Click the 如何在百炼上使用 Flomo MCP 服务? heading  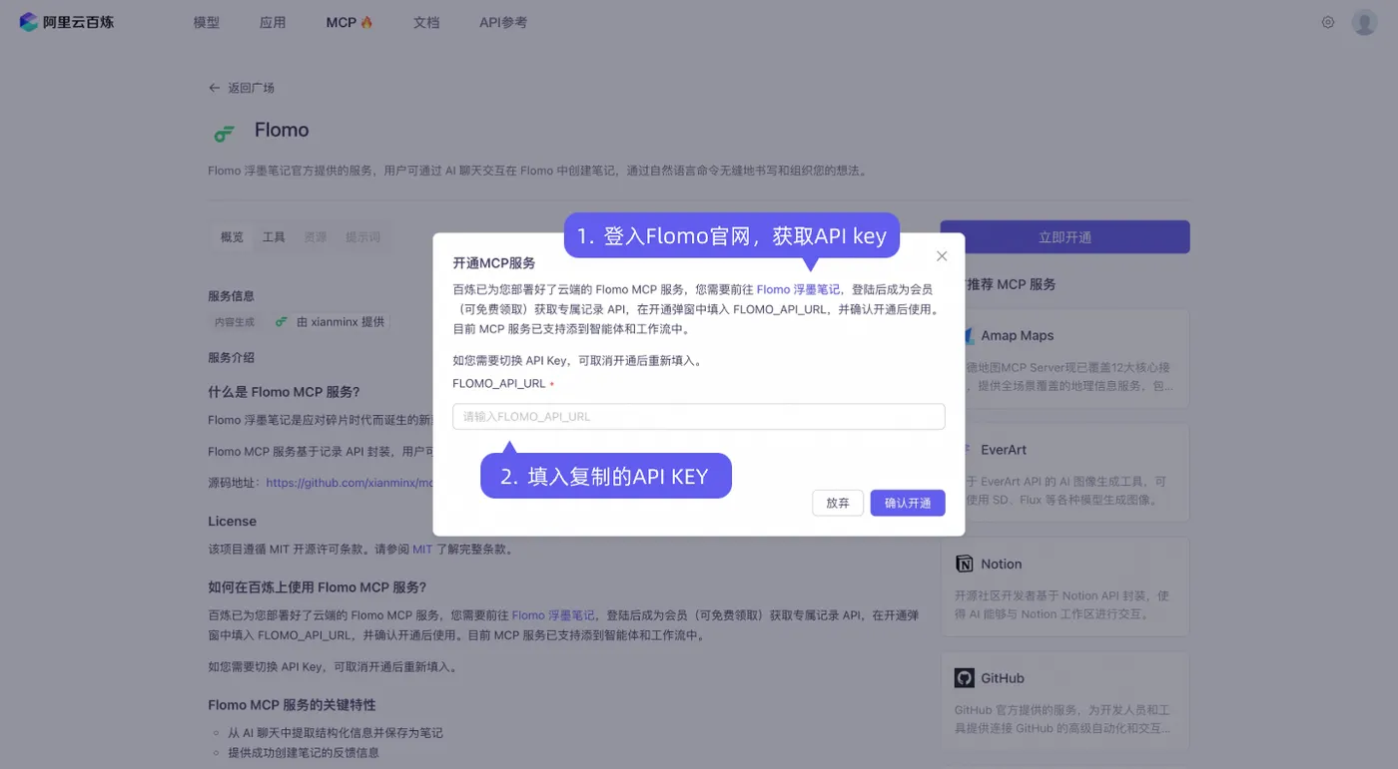coord(317,587)
